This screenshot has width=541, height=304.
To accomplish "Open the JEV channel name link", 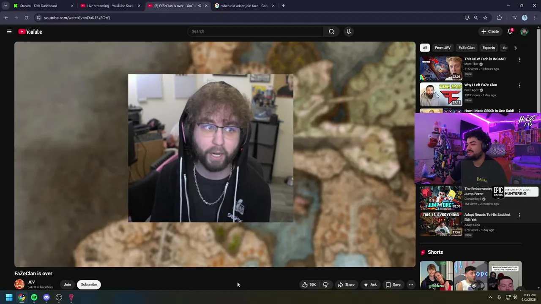I will tap(31, 282).
